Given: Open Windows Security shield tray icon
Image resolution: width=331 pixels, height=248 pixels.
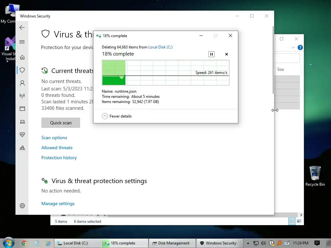Looking at the screenshot, I should pyautogui.click(x=271, y=243).
